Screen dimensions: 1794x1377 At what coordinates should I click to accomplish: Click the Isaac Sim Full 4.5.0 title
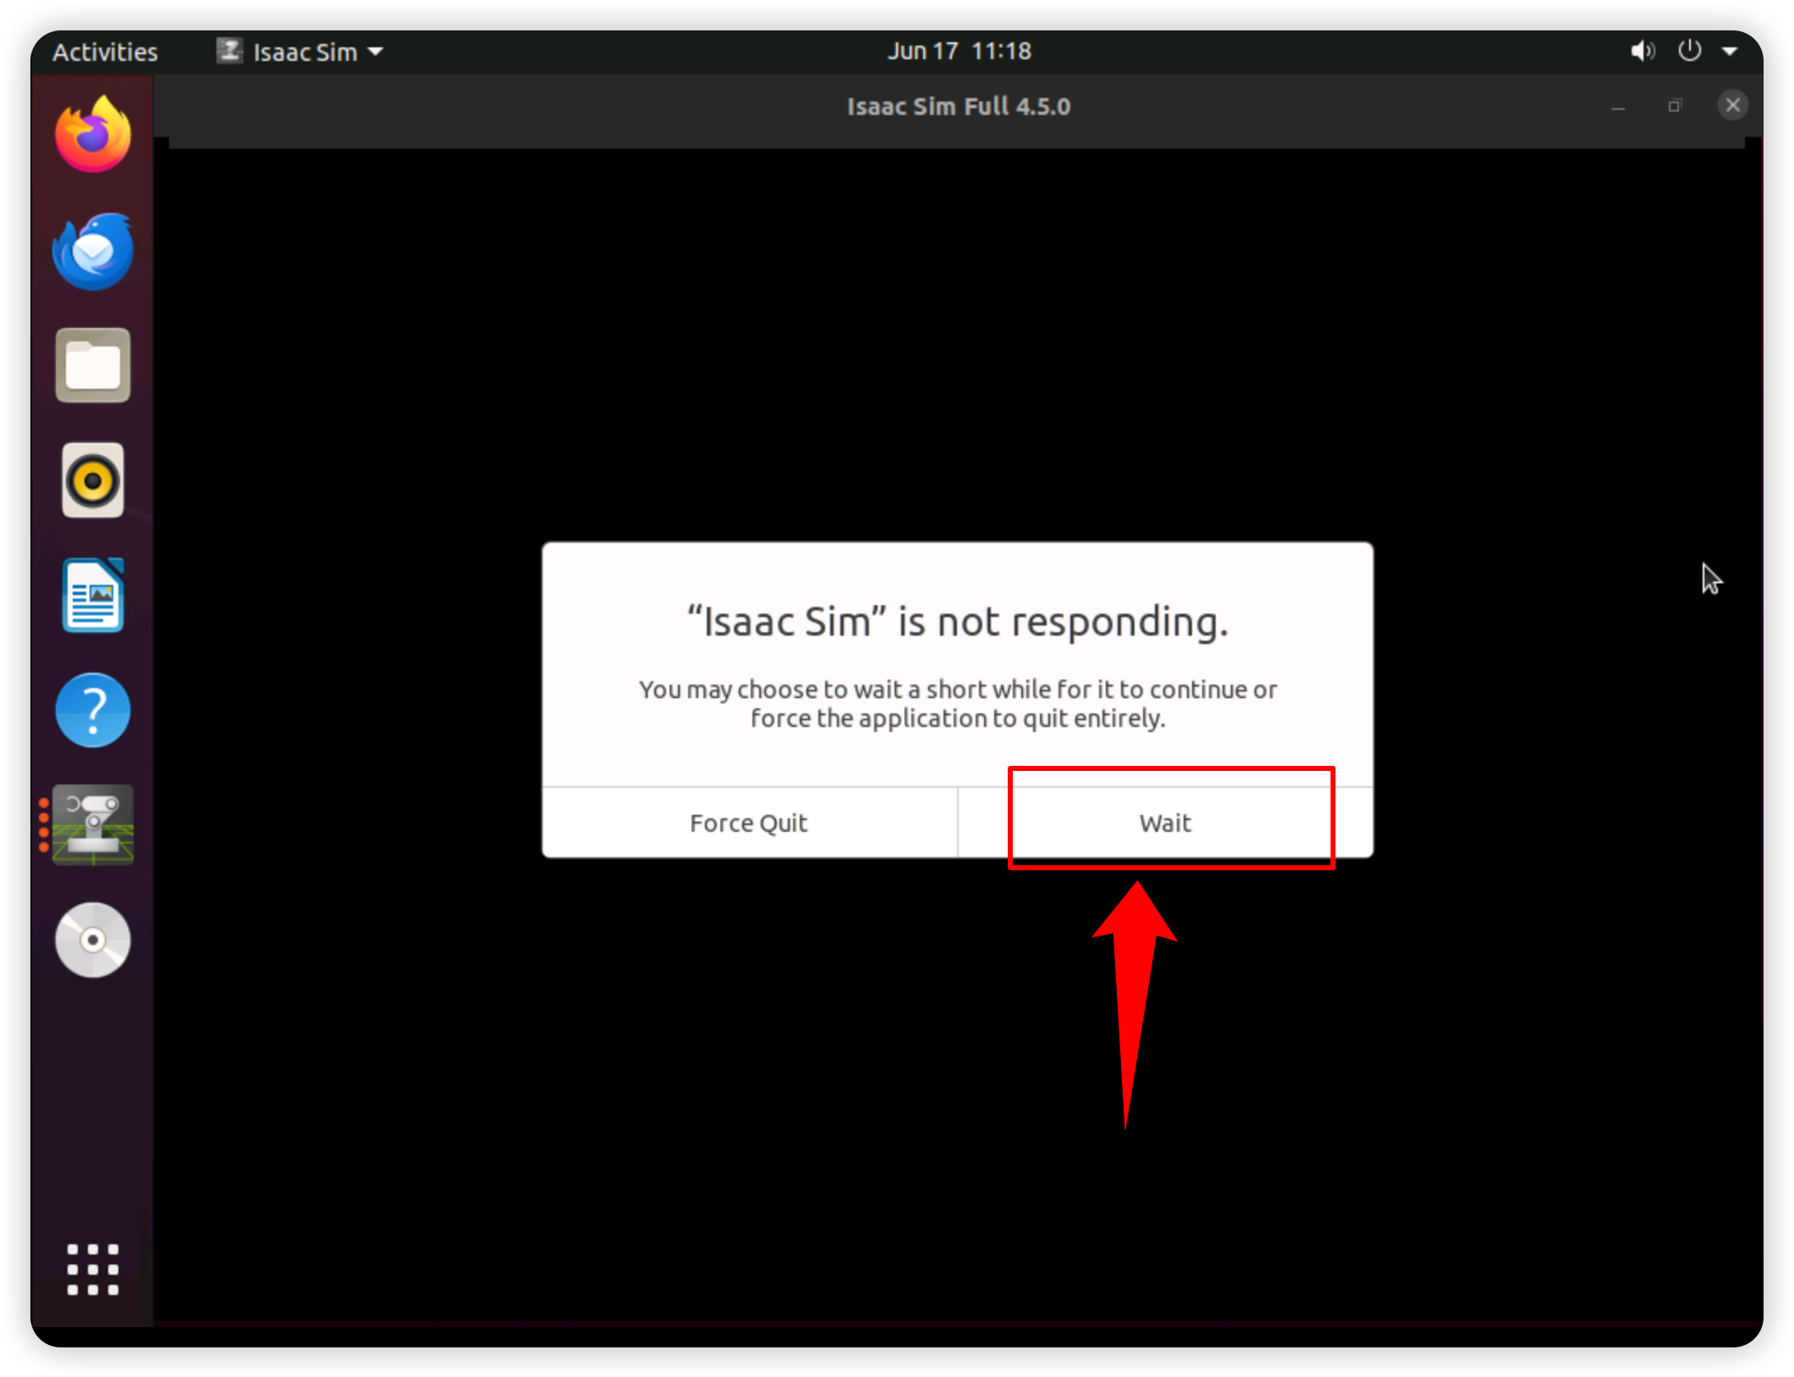pos(959,107)
